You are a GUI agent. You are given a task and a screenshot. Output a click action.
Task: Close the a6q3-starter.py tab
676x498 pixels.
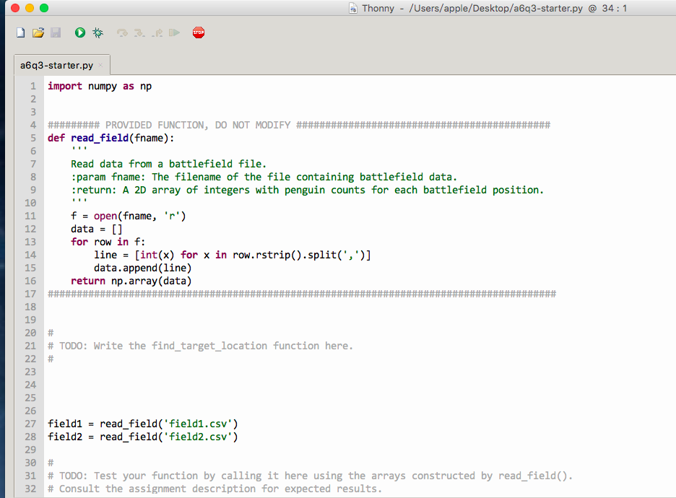click(x=100, y=65)
